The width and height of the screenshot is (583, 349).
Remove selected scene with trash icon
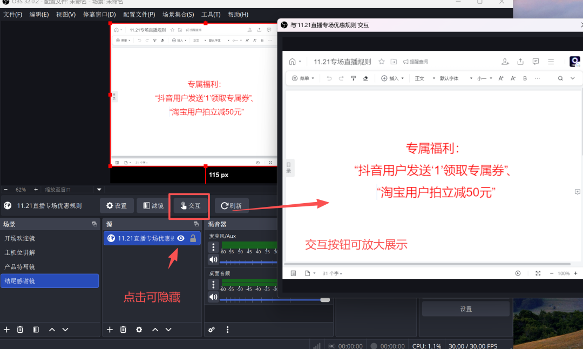click(x=20, y=330)
